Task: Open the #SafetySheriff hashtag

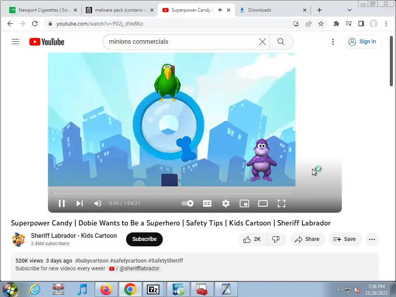Action: click(166, 261)
